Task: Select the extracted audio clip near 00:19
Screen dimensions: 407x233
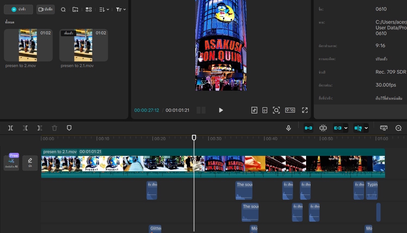Action: [152, 190]
